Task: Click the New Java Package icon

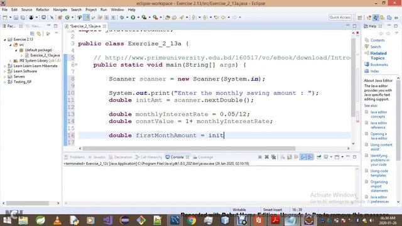Action: tap(60, 18)
